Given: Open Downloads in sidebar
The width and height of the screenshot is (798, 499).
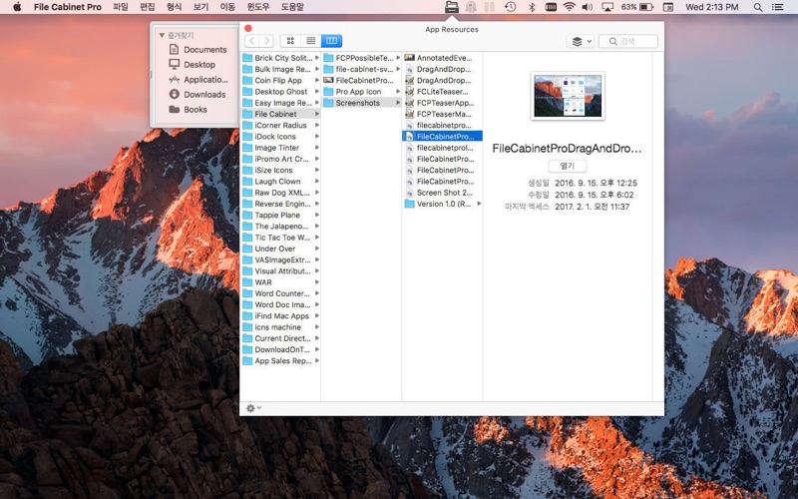Looking at the screenshot, I should 198,94.
